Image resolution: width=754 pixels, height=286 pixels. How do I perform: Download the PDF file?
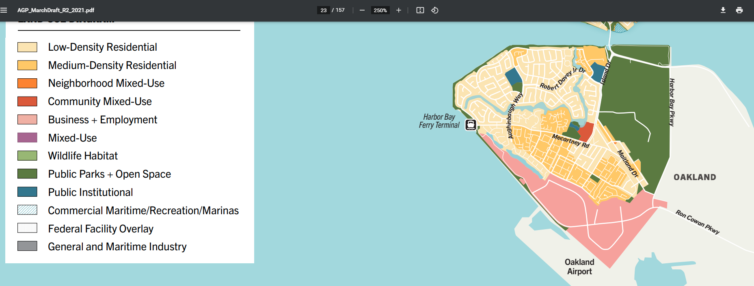723,10
